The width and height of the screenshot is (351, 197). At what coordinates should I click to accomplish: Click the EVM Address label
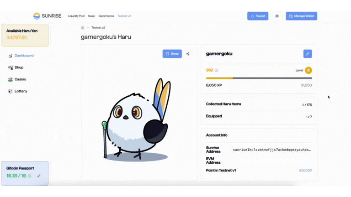tap(213, 161)
